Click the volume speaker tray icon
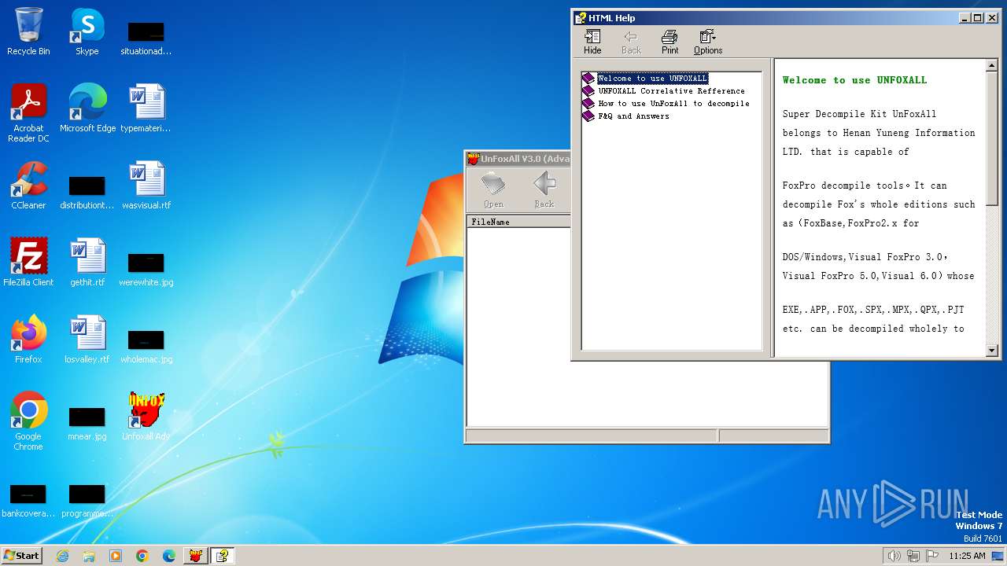 (894, 556)
